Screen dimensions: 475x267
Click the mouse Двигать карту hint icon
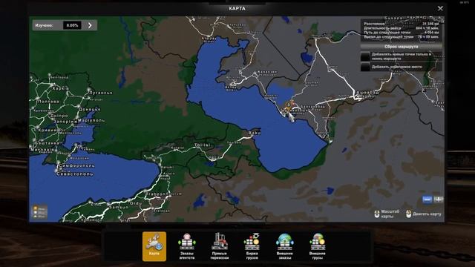[x=409, y=214]
